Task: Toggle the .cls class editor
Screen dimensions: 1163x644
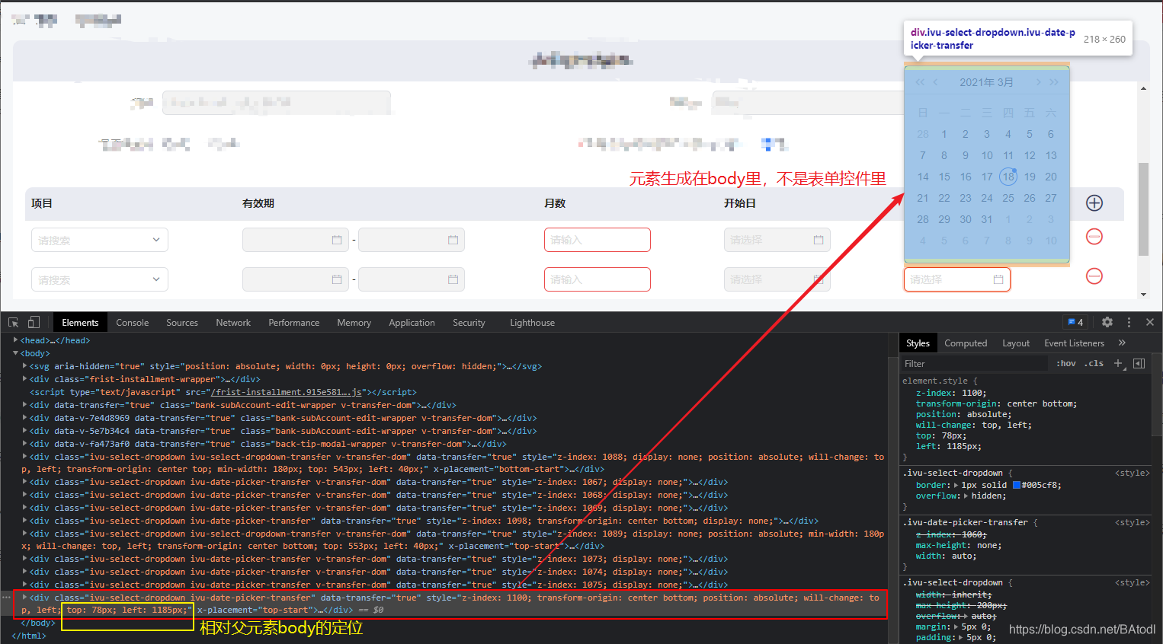Action: tap(1094, 363)
